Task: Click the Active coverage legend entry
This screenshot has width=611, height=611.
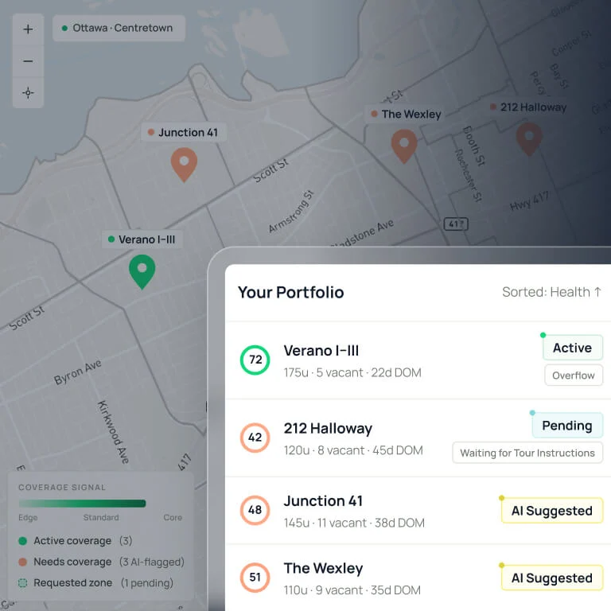Action: coord(76,541)
